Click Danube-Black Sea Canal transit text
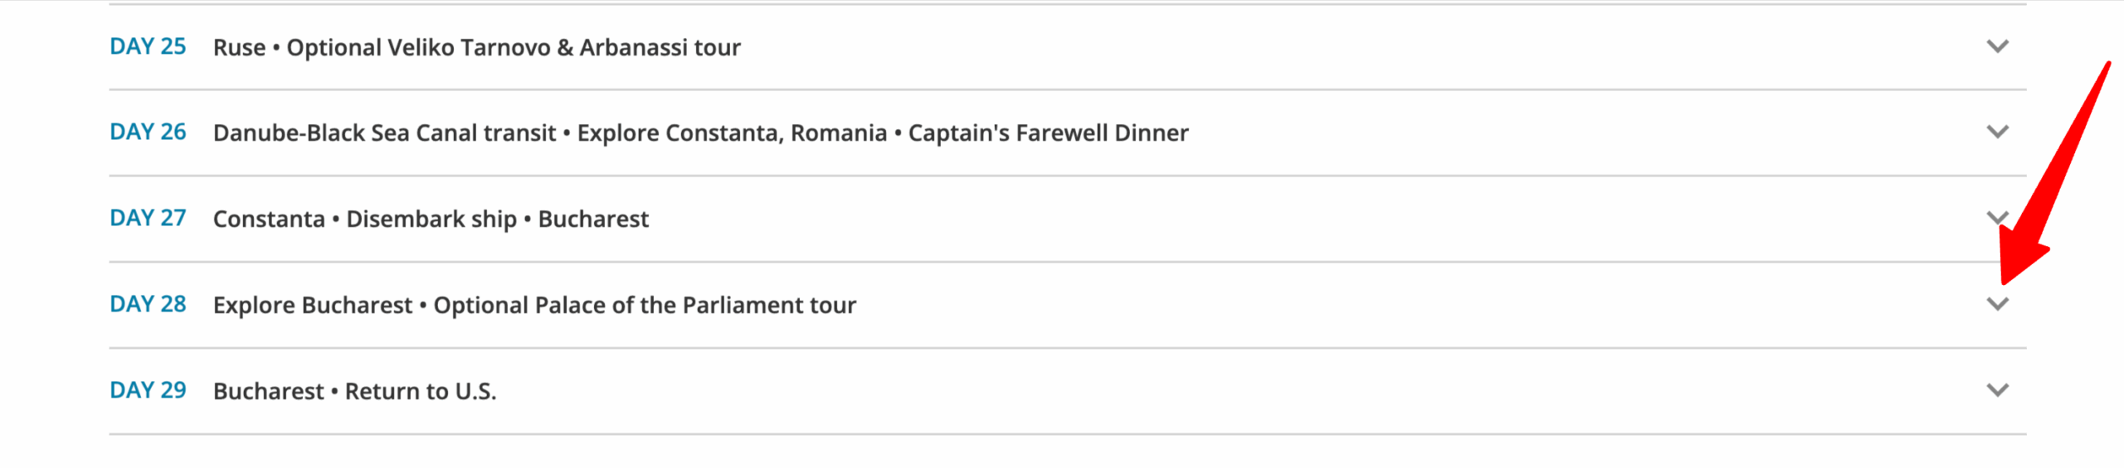 [384, 133]
